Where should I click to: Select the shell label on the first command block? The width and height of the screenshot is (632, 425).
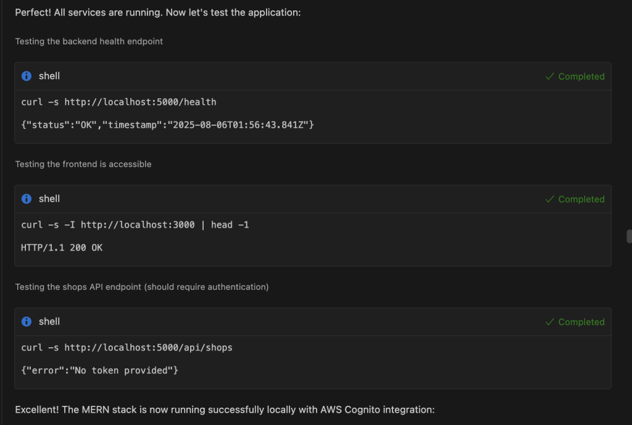[x=49, y=76]
